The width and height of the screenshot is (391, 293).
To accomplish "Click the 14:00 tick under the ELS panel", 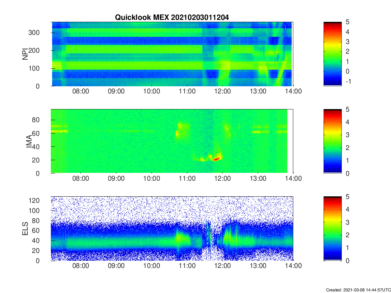I will [293, 266].
